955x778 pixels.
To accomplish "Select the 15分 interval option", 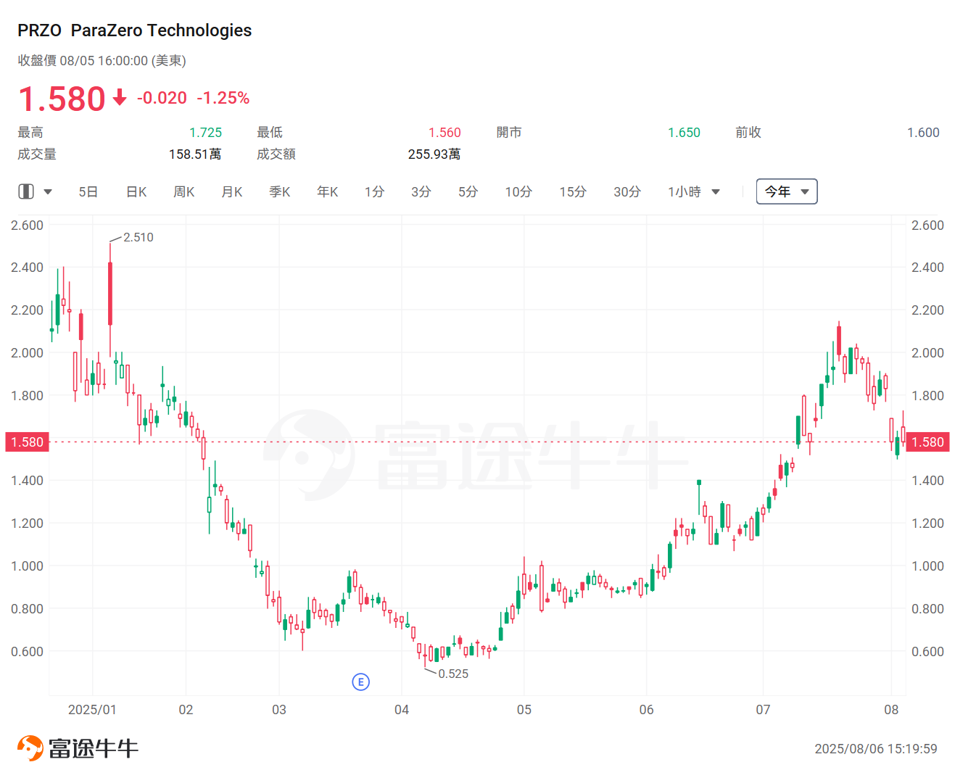I will pos(573,192).
